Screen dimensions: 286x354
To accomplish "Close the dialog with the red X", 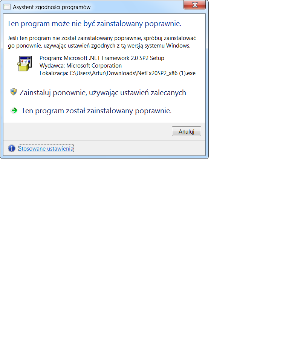I will [195, 5].
